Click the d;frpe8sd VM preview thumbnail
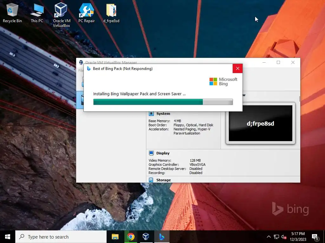This screenshot has width=325, height=243. (x=261, y=123)
